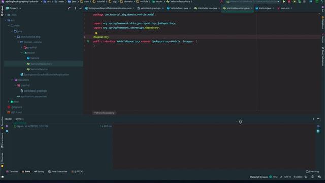Click the notifications icon at the status bar end
Image resolution: width=325 pixels, height=183 pixels.
tap(319, 177)
